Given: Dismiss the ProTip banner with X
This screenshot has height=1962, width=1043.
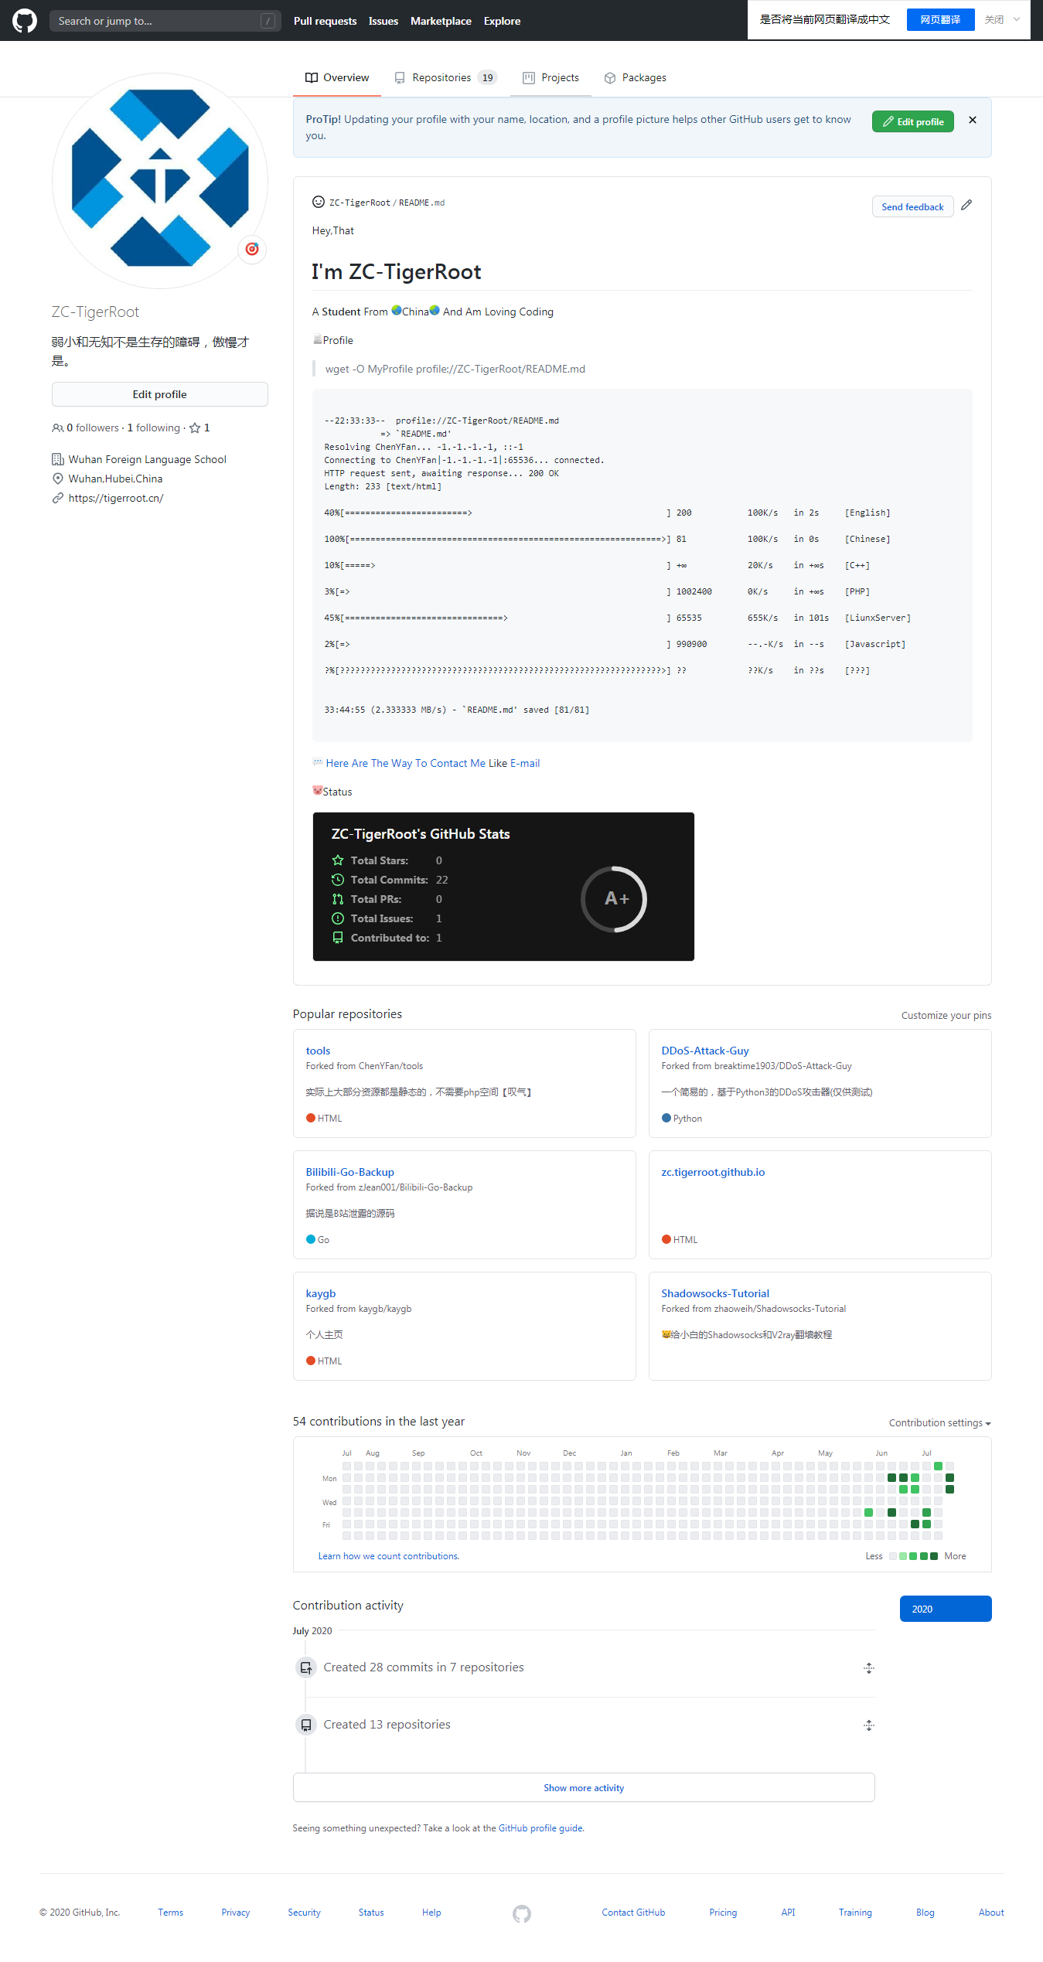Looking at the screenshot, I should point(973,120).
